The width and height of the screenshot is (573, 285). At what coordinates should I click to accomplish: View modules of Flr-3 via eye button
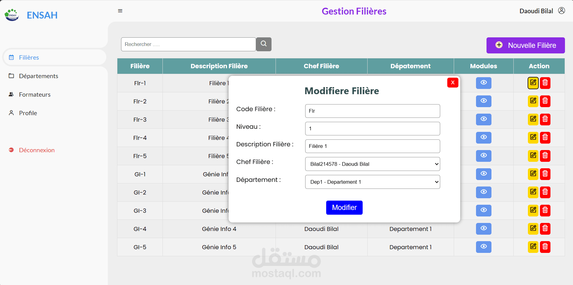pyautogui.click(x=484, y=119)
